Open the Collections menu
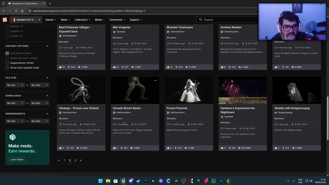The image size is (329, 185). click(x=83, y=20)
